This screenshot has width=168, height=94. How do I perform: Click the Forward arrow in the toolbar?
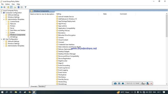tap(4, 7)
